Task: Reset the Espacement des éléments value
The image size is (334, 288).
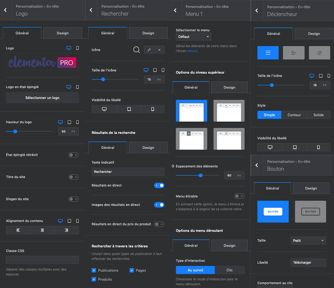Action: [x=173, y=166]
